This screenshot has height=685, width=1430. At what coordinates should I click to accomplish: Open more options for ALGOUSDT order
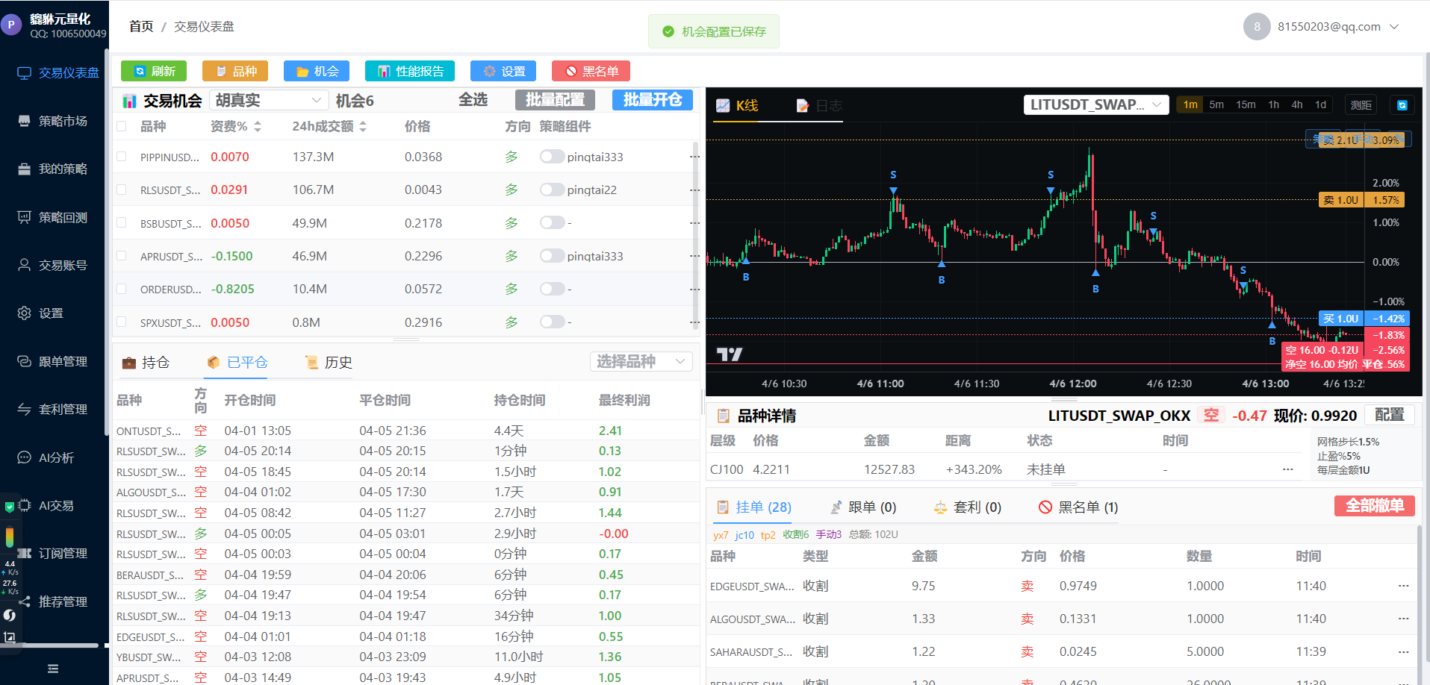tap(1403, 619)
